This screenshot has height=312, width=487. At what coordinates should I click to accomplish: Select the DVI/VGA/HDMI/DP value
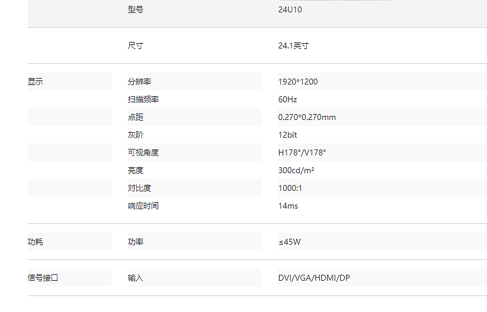pyautogui.click(x=314, y=278)
